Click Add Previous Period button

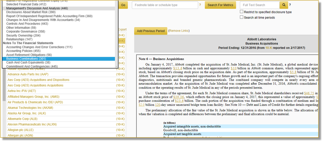pyautogui.click(x=151, y=31)
